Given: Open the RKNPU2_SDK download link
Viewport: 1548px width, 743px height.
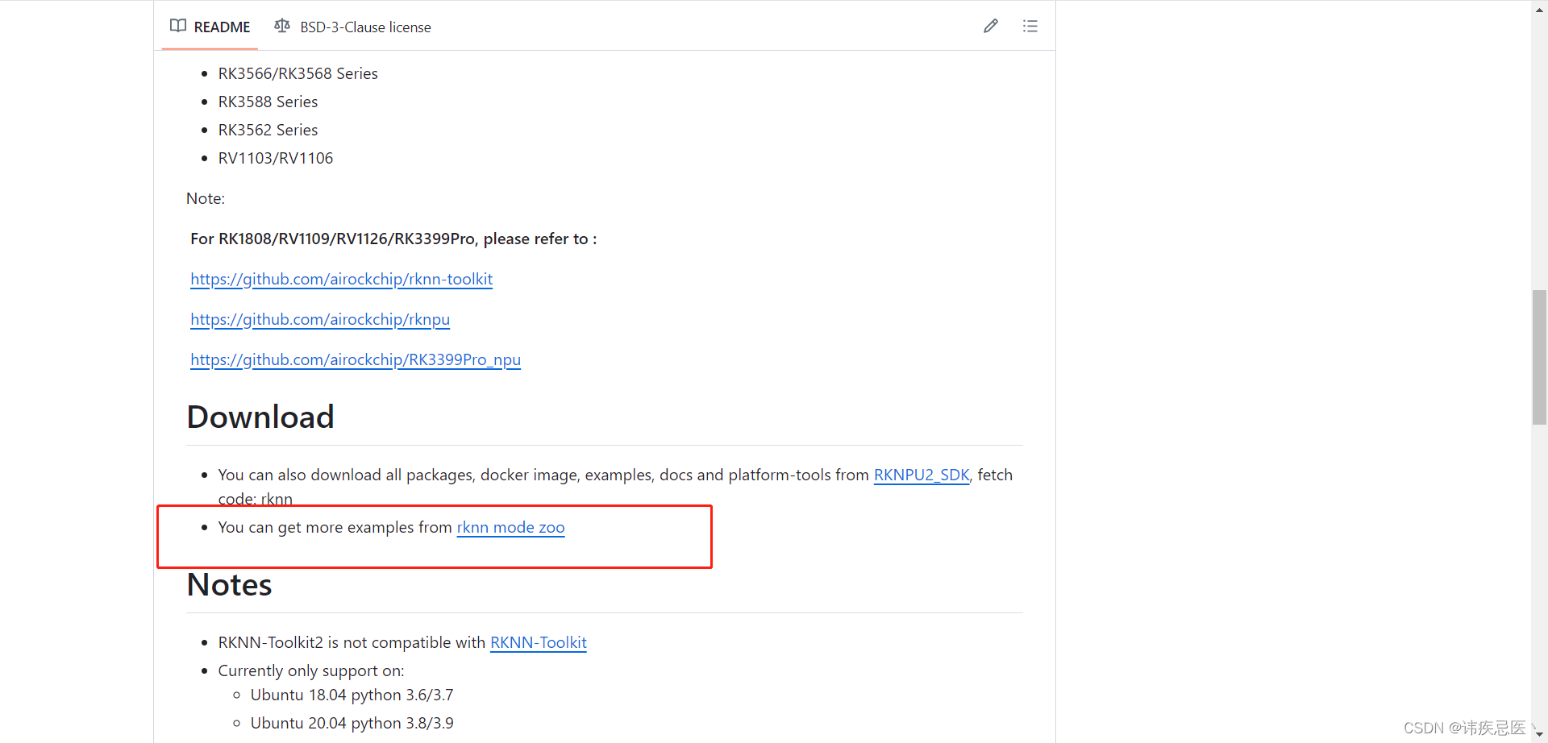Looking at the screenshot, I should tap(922, 475).
